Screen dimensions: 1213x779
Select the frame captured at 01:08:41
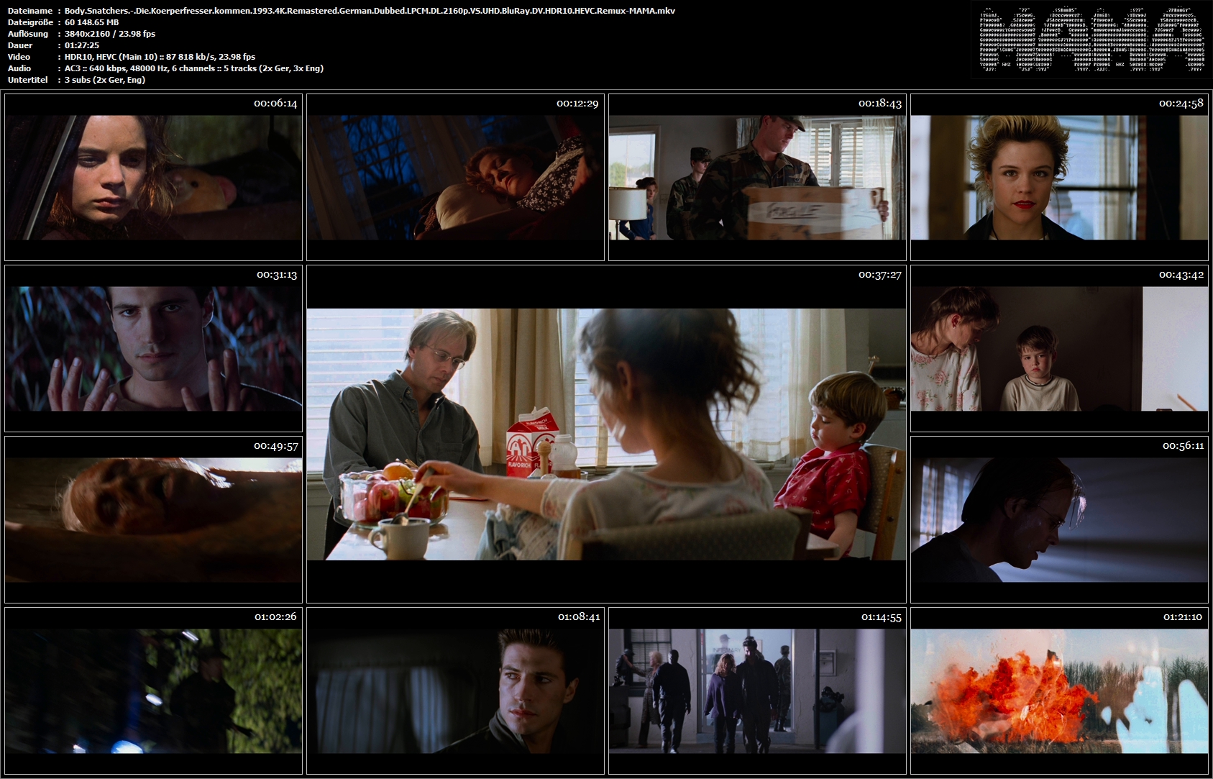pos(455,691)
